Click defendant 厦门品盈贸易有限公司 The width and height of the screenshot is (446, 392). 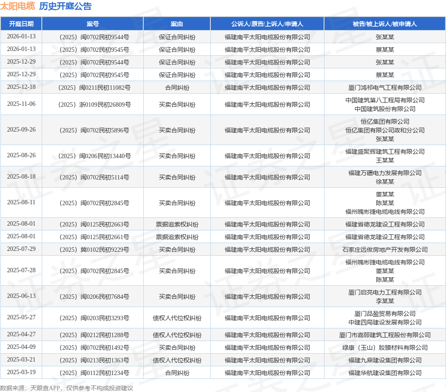click(385, 314)
